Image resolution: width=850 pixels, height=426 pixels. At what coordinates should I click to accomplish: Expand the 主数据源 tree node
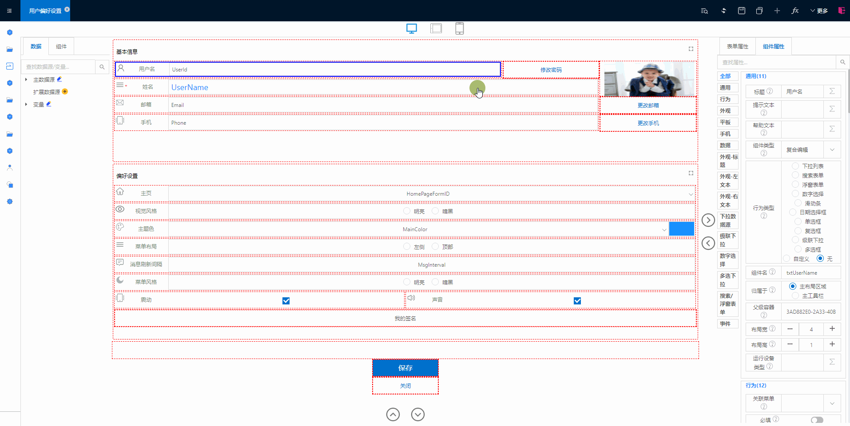click(x=26, y=80)
